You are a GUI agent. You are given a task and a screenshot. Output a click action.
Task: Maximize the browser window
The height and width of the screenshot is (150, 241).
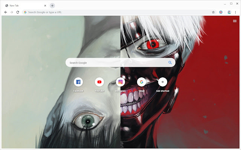(231, 3)
